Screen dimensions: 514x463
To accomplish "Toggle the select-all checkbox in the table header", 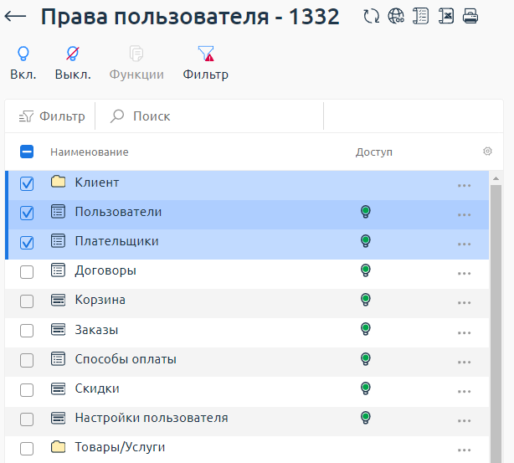I will point(27,152).
